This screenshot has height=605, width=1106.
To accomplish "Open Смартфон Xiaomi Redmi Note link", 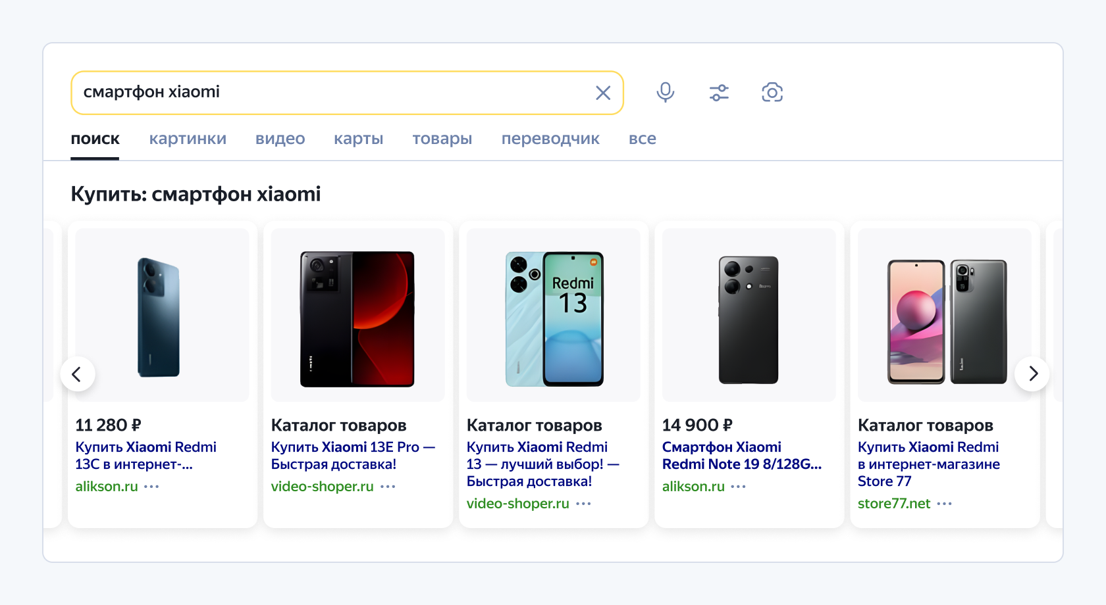I will [x=741, y=456].
